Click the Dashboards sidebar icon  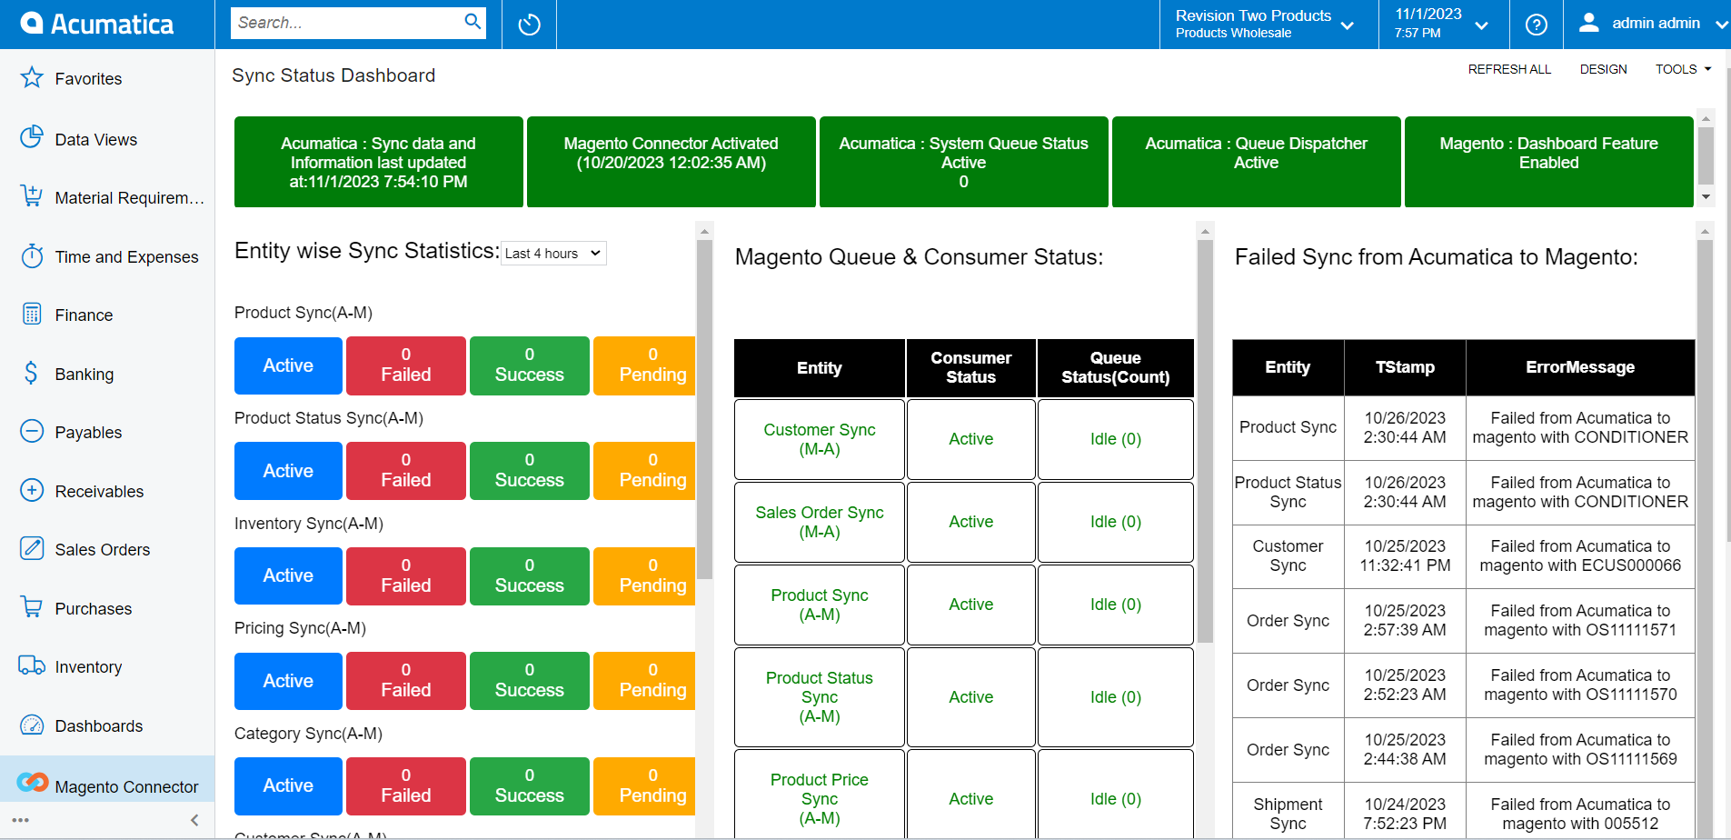pos(32,725)
